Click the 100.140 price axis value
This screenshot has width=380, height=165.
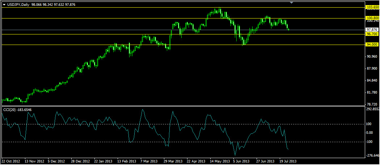tap(373, 21)
